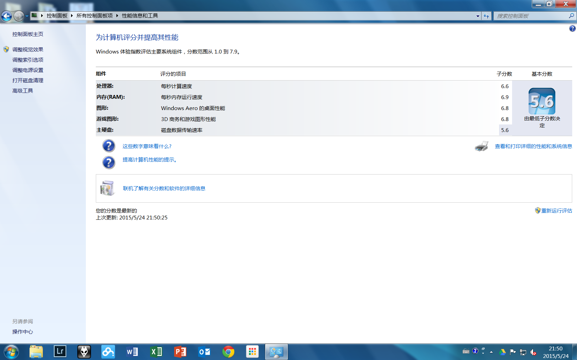Open PowerPoint from the taskbar
The image size is (577, 360).
click(180, 351)
